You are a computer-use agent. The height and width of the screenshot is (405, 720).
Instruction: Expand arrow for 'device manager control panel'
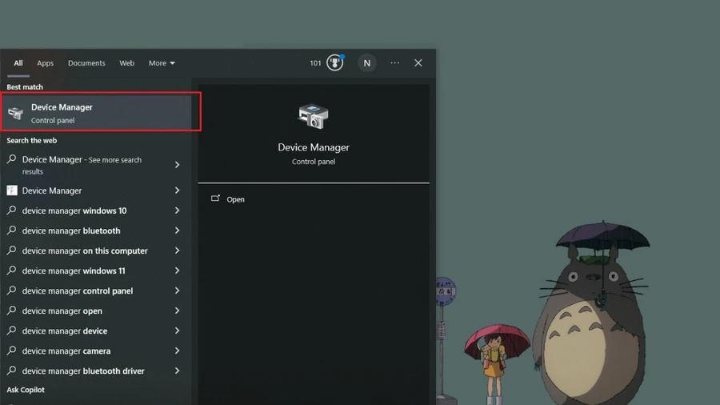(177, 291)
